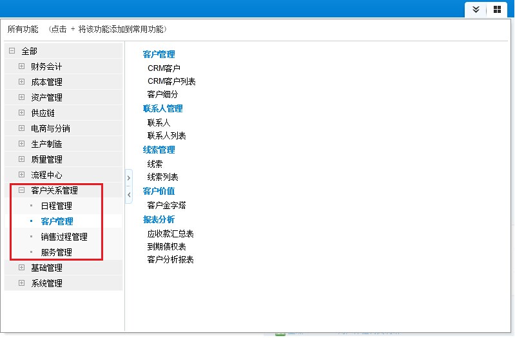
Task: Click the 报表分析 group heading
Action: coord(159,219)
